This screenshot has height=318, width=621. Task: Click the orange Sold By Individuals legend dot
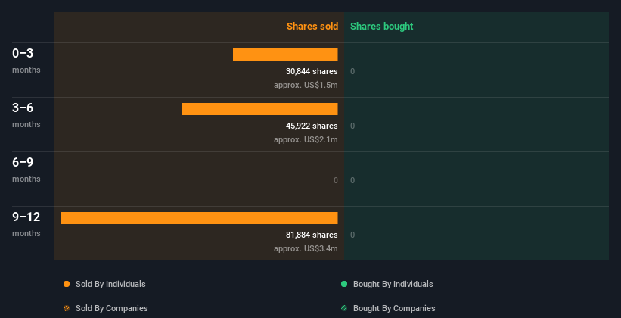pyautogui.click(x=67, y=284)
